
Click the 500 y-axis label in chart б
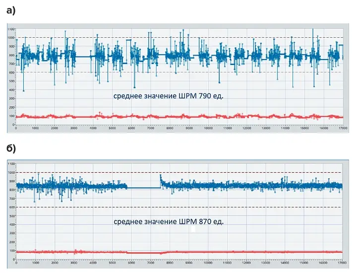(11, 216)
